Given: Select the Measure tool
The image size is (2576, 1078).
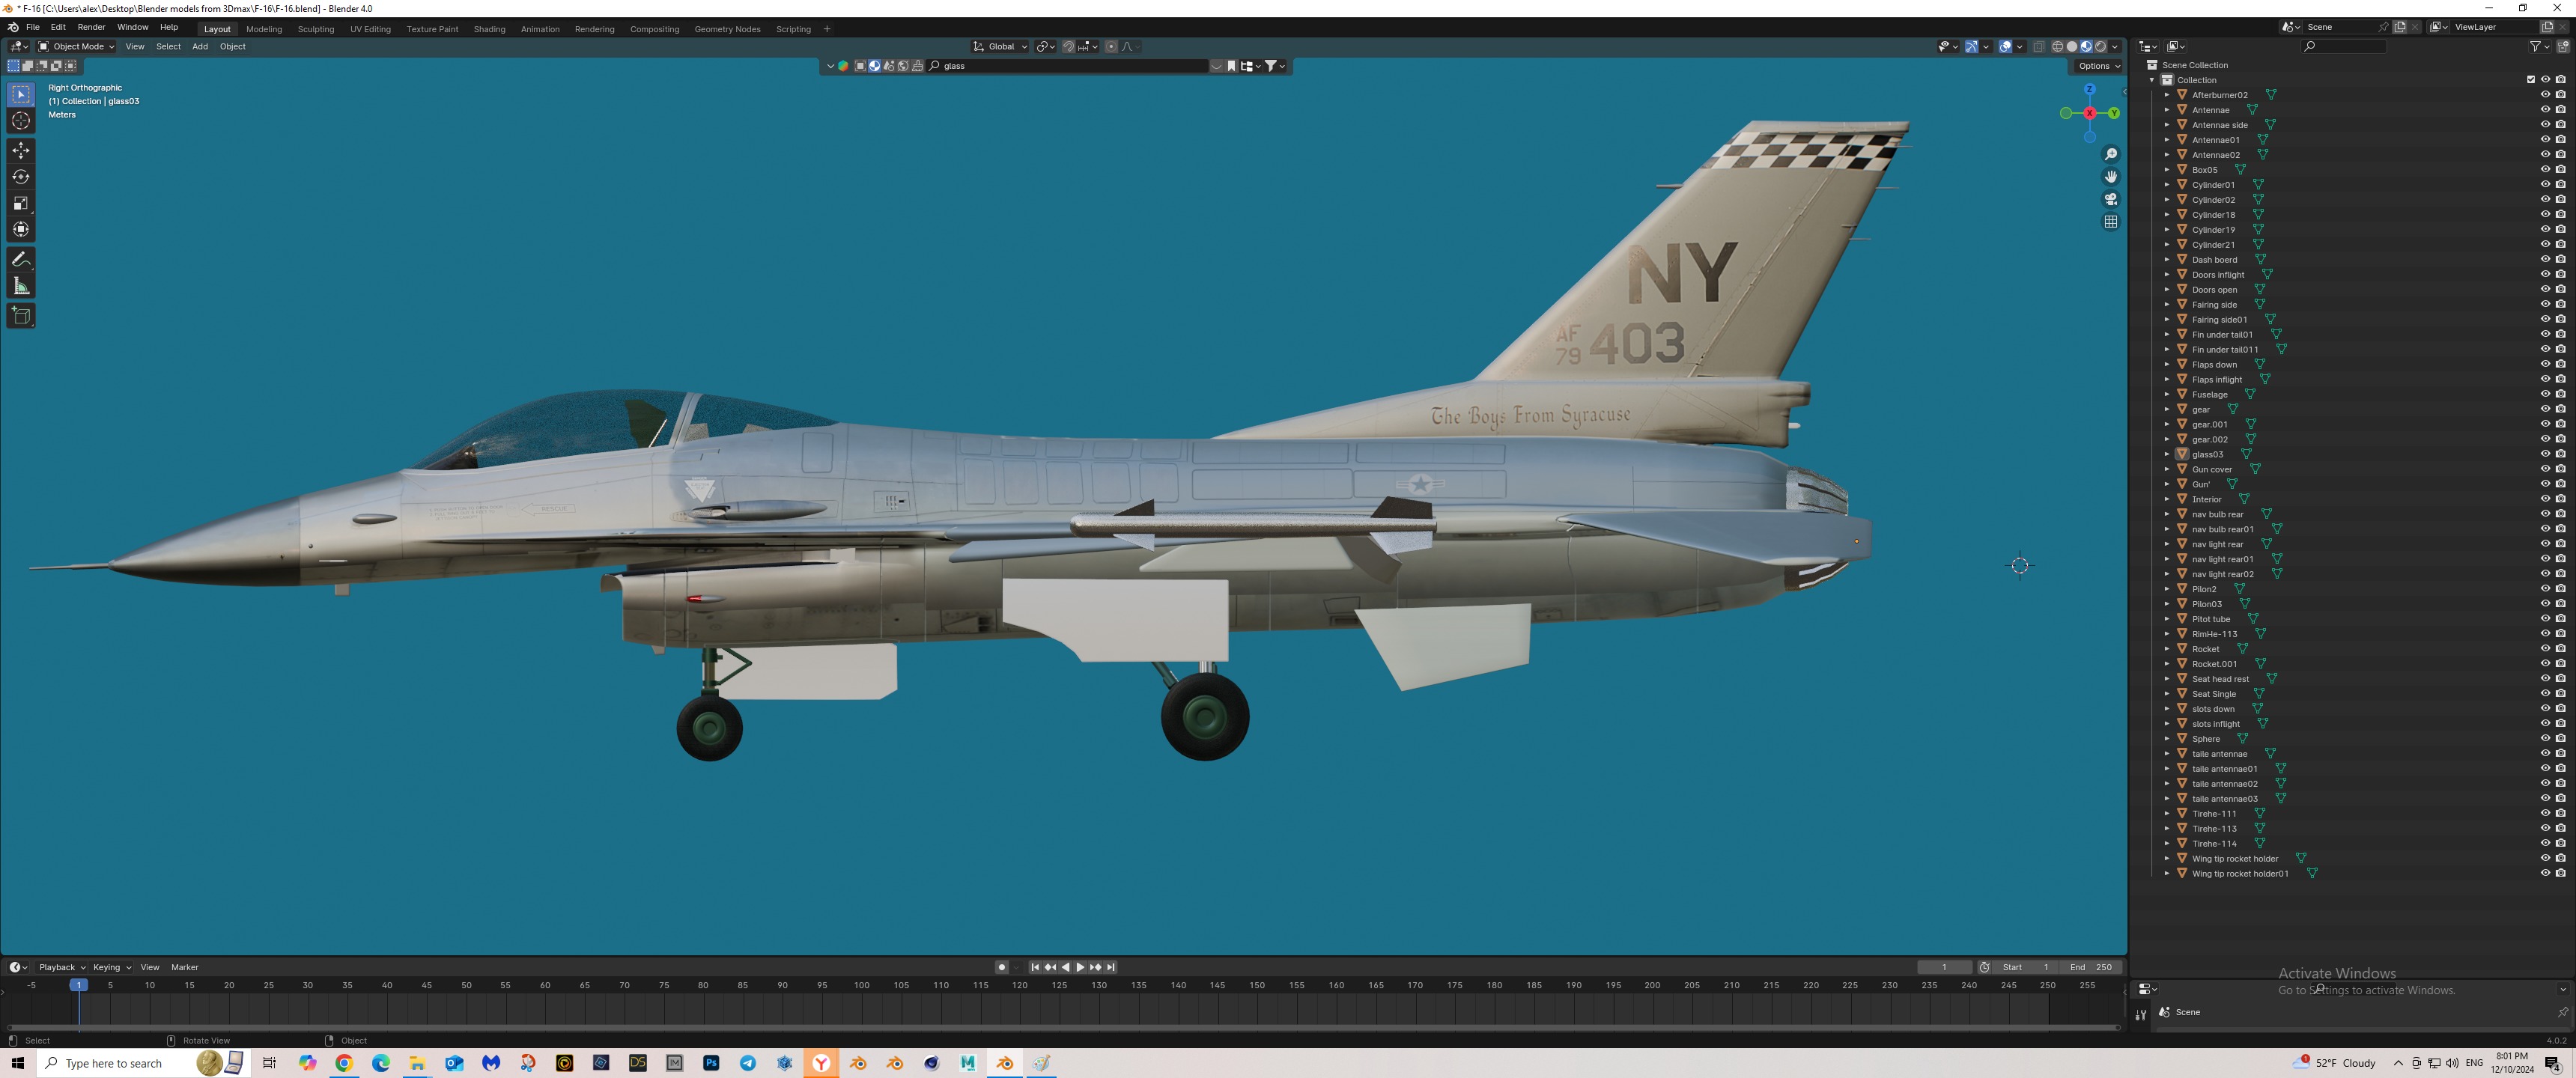Looking at the screenshot, I should click(21, 286).
